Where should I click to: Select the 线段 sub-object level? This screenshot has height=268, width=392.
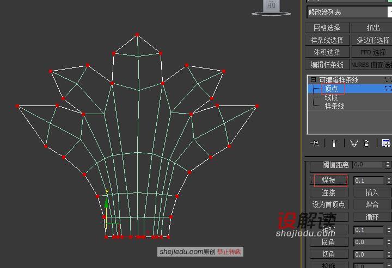tap(331, 97)
